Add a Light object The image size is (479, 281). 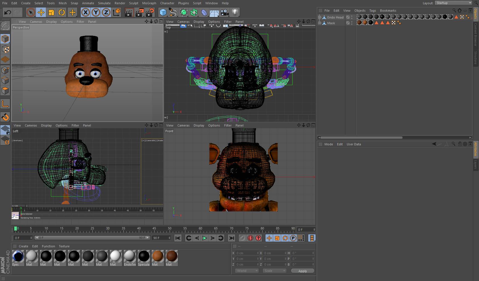pyautogui.click(x=235, y=12)
